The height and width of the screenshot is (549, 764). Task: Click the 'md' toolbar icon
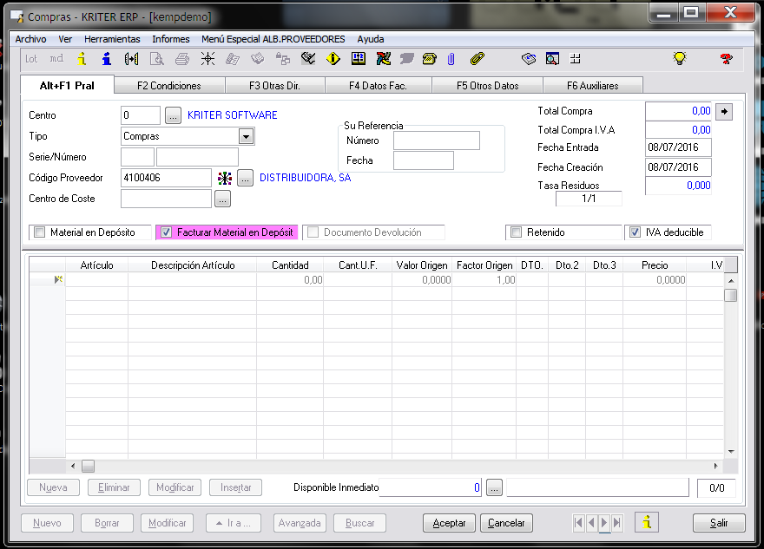[56, 59]
